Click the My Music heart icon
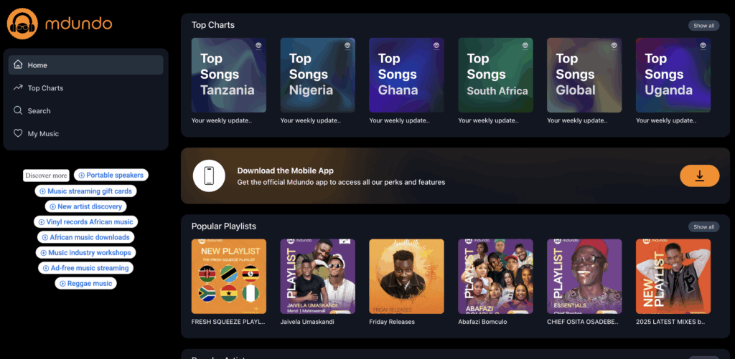This screenshot has width=735, height=359. 18,134
